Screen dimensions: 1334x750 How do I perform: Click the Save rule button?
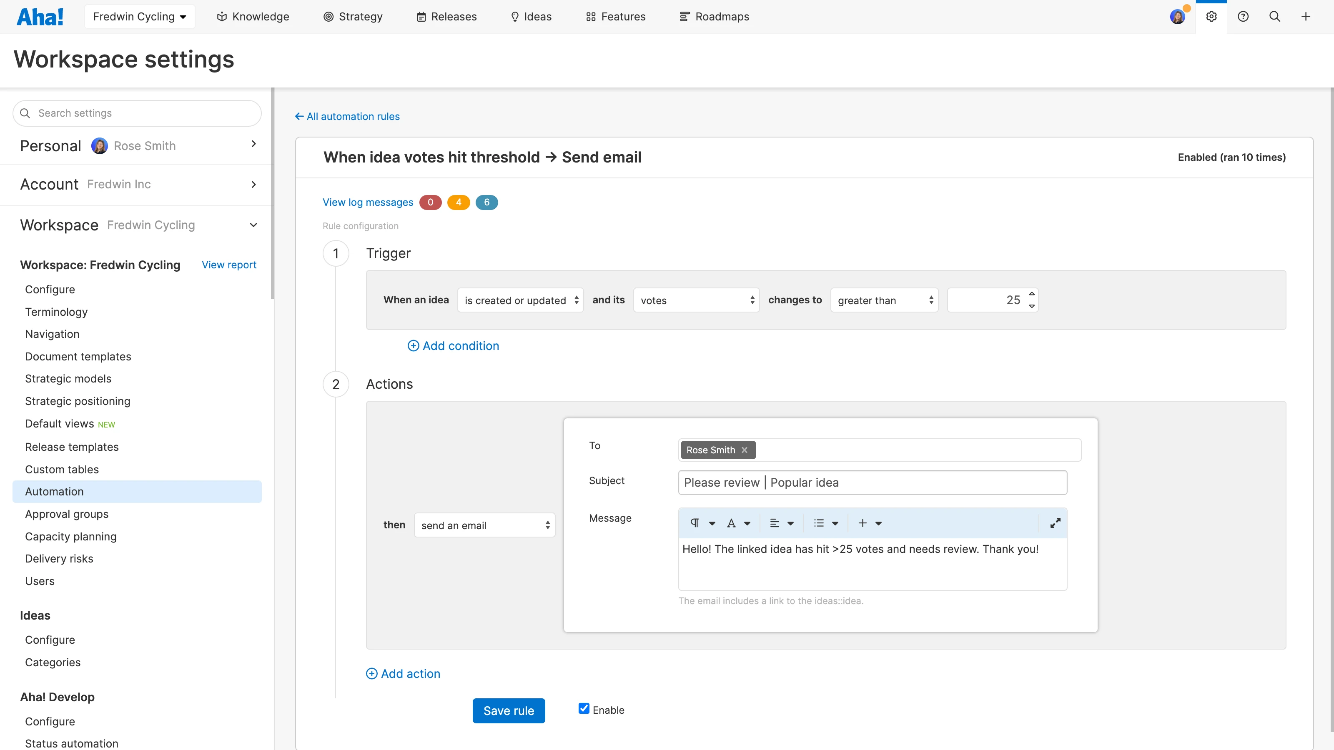tap(509, 710)
